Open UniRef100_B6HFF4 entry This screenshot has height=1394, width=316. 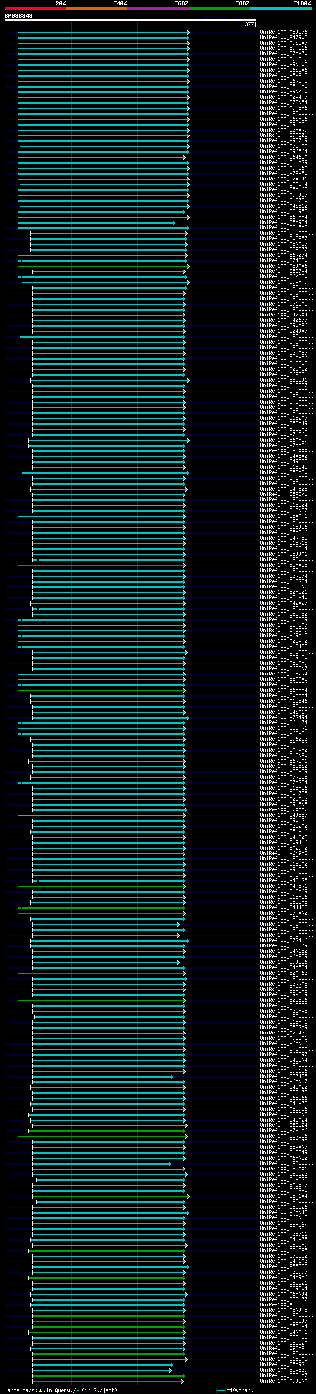[283, 690]
